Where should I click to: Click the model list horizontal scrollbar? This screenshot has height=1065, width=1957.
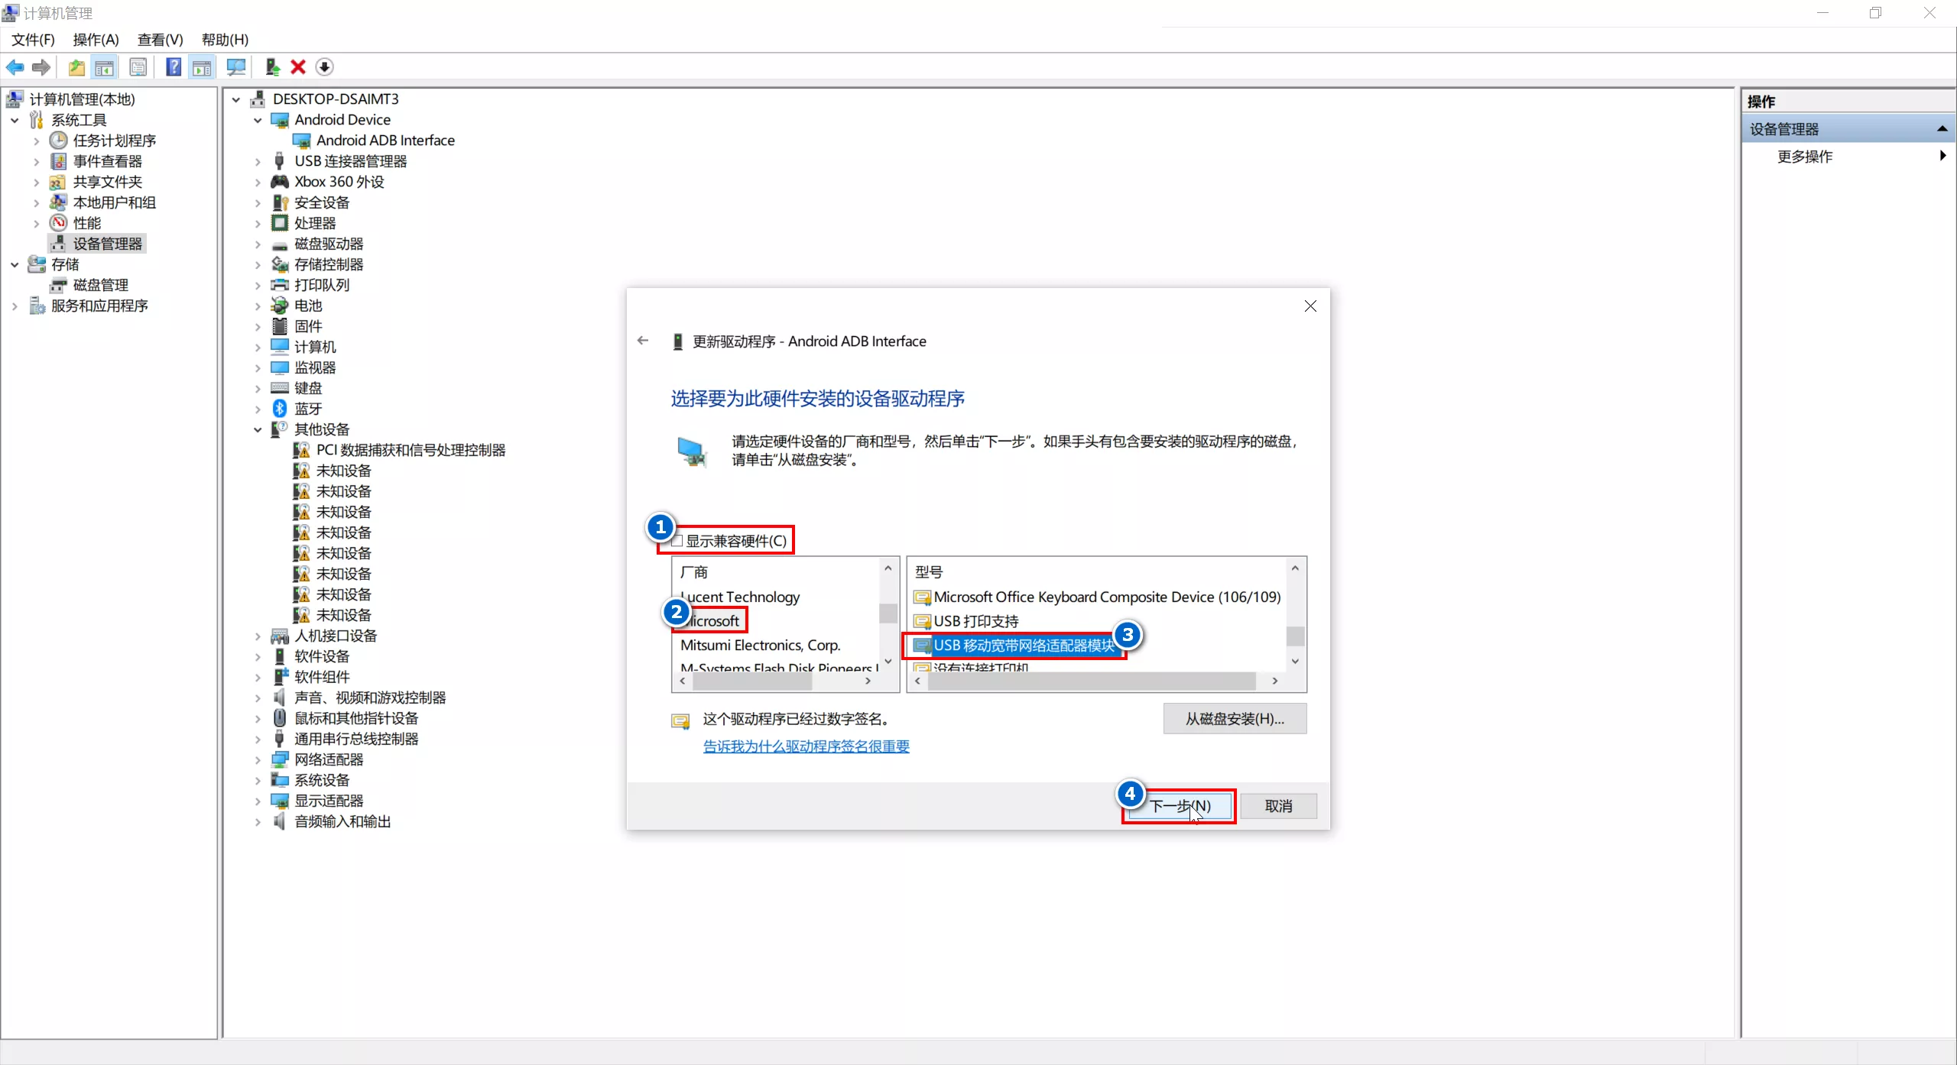click(1091, 681)
